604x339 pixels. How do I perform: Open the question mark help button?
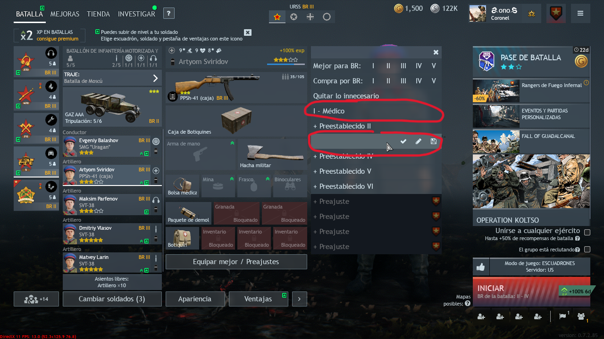point(169,14)
